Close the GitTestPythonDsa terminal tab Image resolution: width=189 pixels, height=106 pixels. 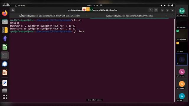[x=166, y=16]
